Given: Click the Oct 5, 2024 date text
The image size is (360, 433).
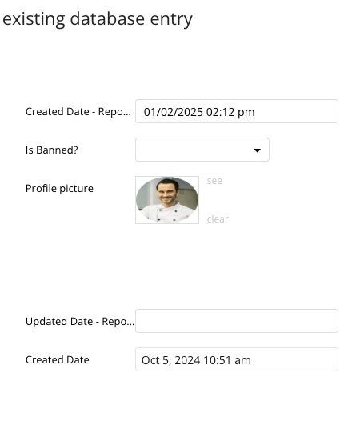Looking at the screenshot, I should click(170, 360).
